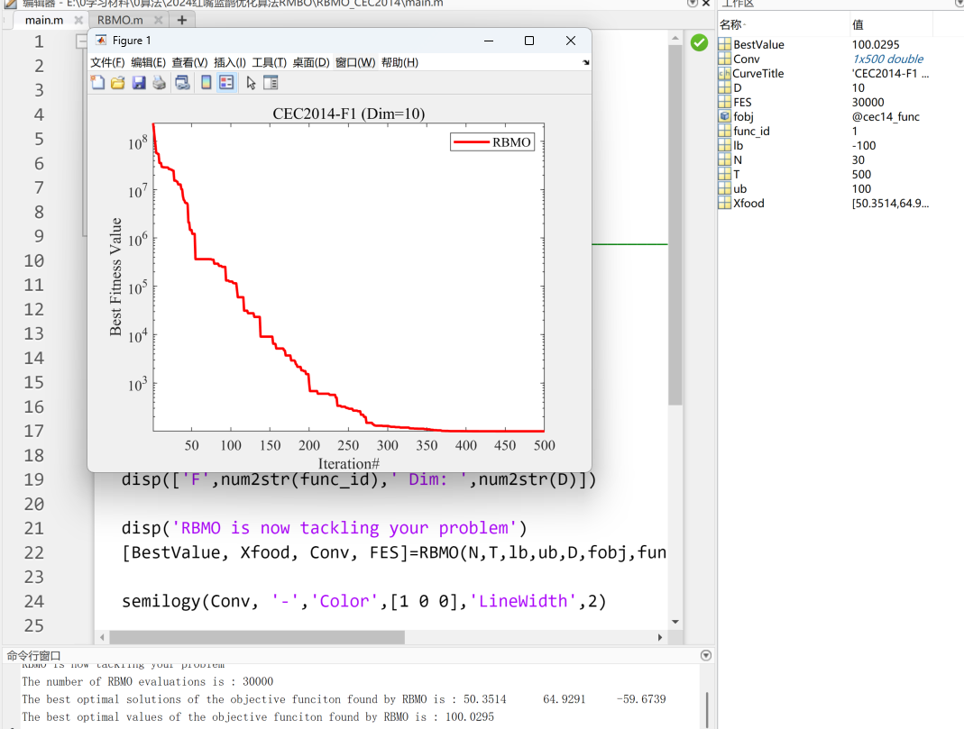Click the semilogy code line in editor
This screenshot has height=729, width=964.
(364, 601)
